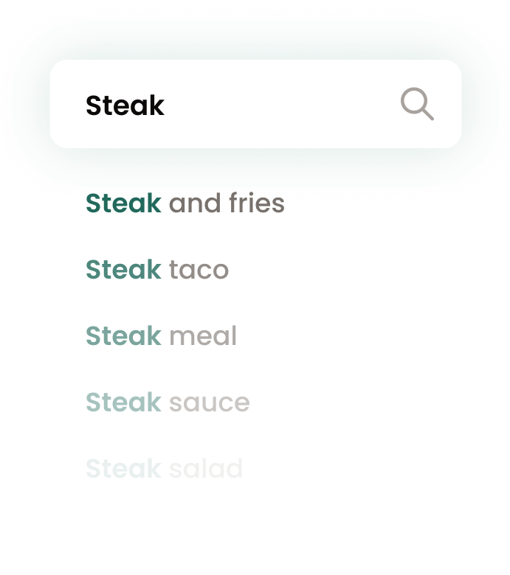
Task: Choose the "Steak taco" suggestion
Action: click(x=157, y=269)
